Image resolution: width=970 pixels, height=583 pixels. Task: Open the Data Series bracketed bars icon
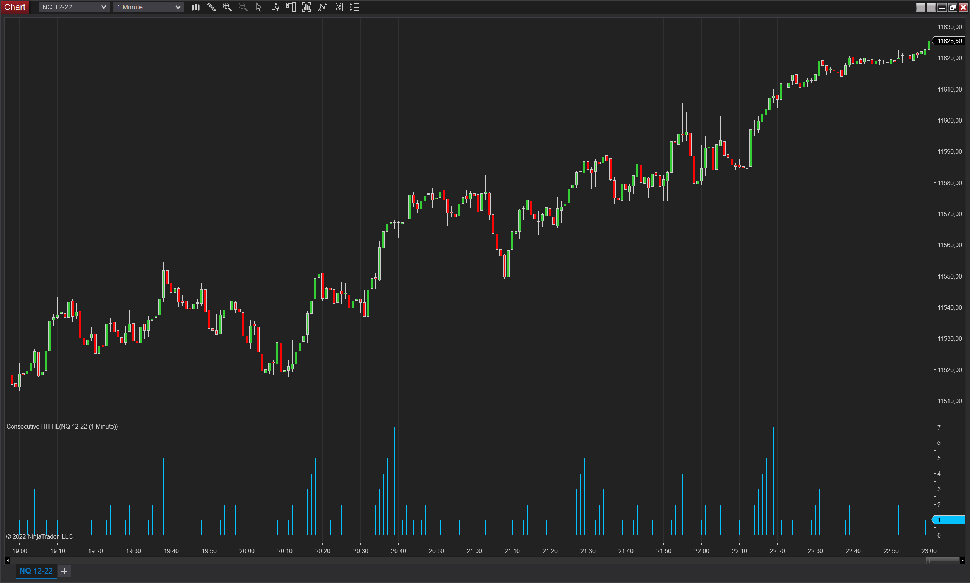click(307, 7)
